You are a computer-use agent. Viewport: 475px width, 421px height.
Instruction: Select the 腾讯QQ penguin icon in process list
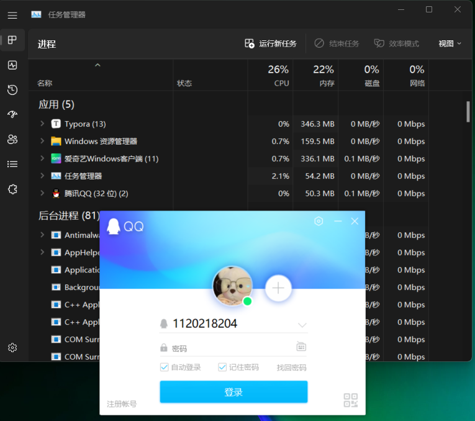point(56,193)
